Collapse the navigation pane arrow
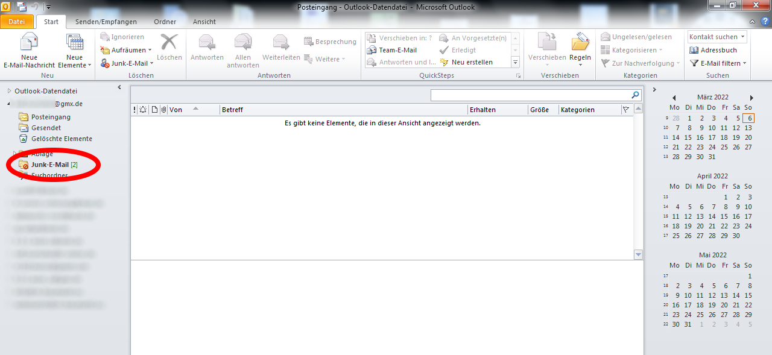772x355 pixels. pos(119,87)
